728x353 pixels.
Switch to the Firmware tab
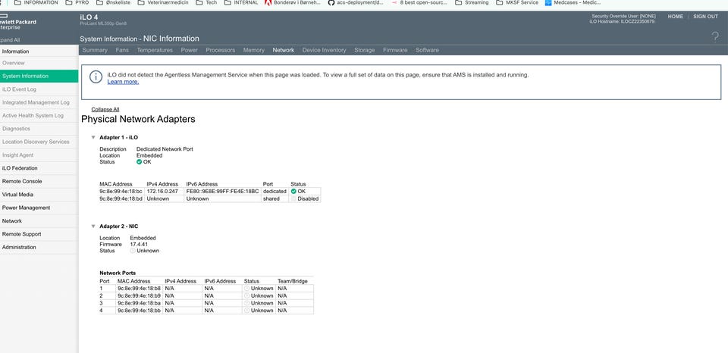pos(395,50)
